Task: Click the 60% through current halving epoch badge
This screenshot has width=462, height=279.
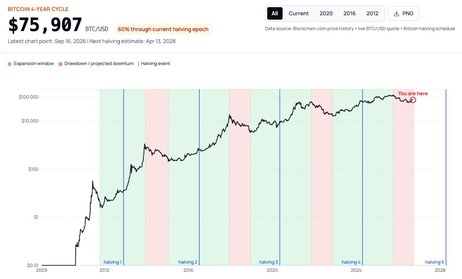Action: click(x=163, y=29)
